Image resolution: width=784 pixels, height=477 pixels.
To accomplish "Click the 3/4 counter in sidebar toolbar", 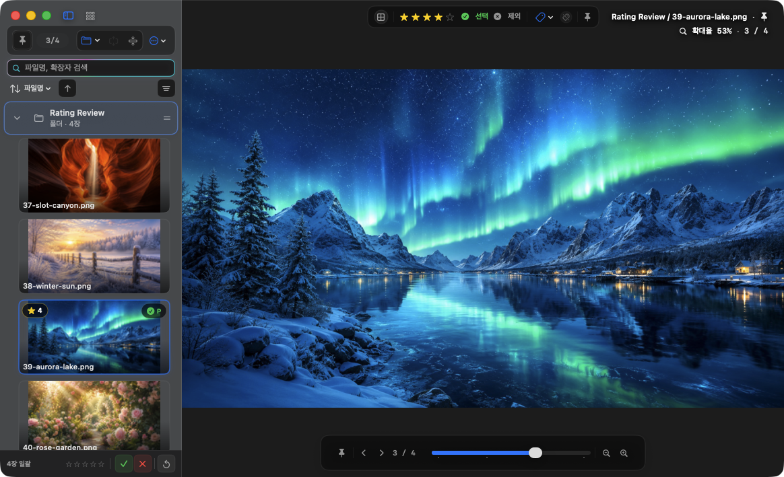I will (x=53, y=40).
